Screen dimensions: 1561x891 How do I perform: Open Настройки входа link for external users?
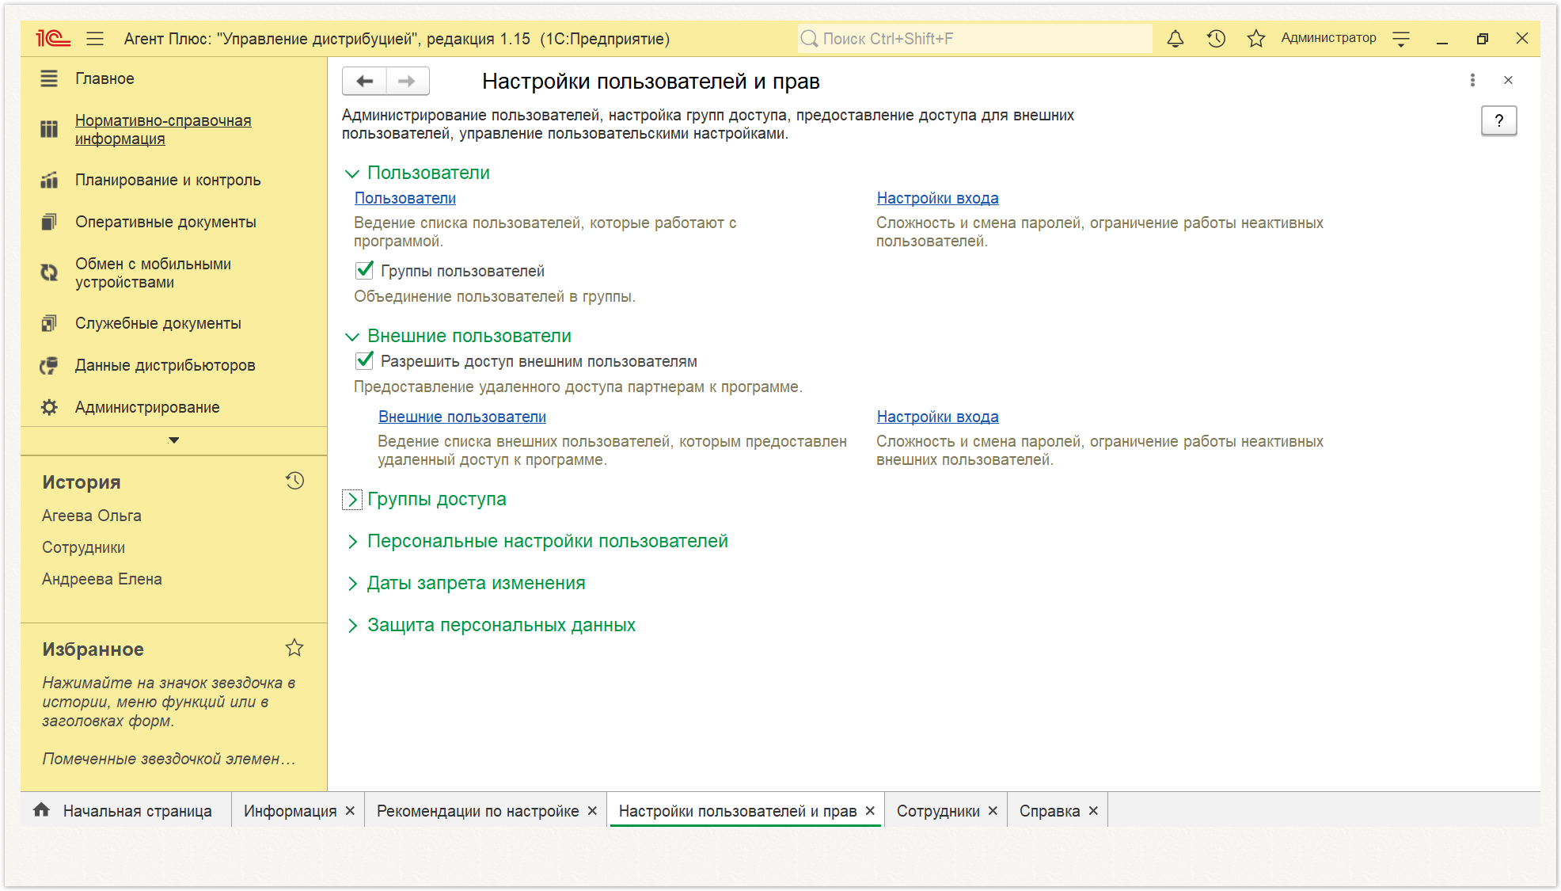tap(937, 417)
